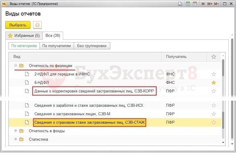The image size is (236, 155).
Task: Click the outer form scrollbar down arrow
Action: (x=232, y=144)
